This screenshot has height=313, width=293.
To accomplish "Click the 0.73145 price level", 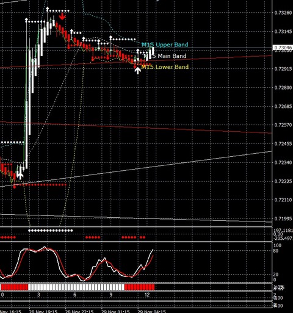I will tap(283, 32).
